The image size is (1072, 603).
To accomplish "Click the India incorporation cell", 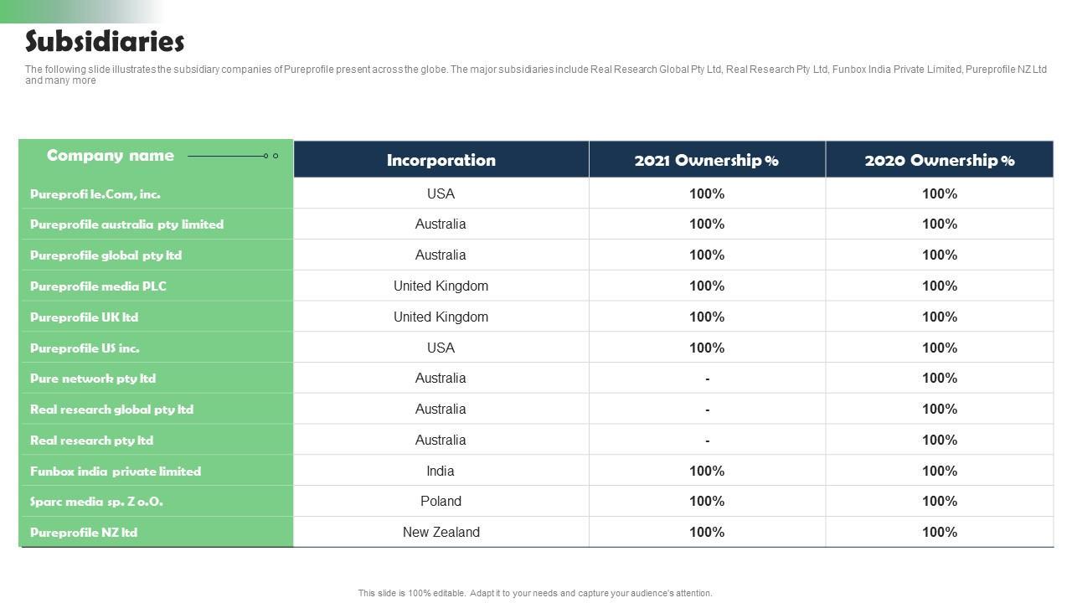I will (x=441, y=472).
